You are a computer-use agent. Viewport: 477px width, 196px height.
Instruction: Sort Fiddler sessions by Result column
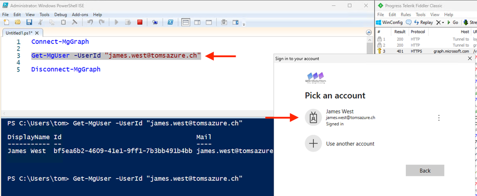coord(400,31)
